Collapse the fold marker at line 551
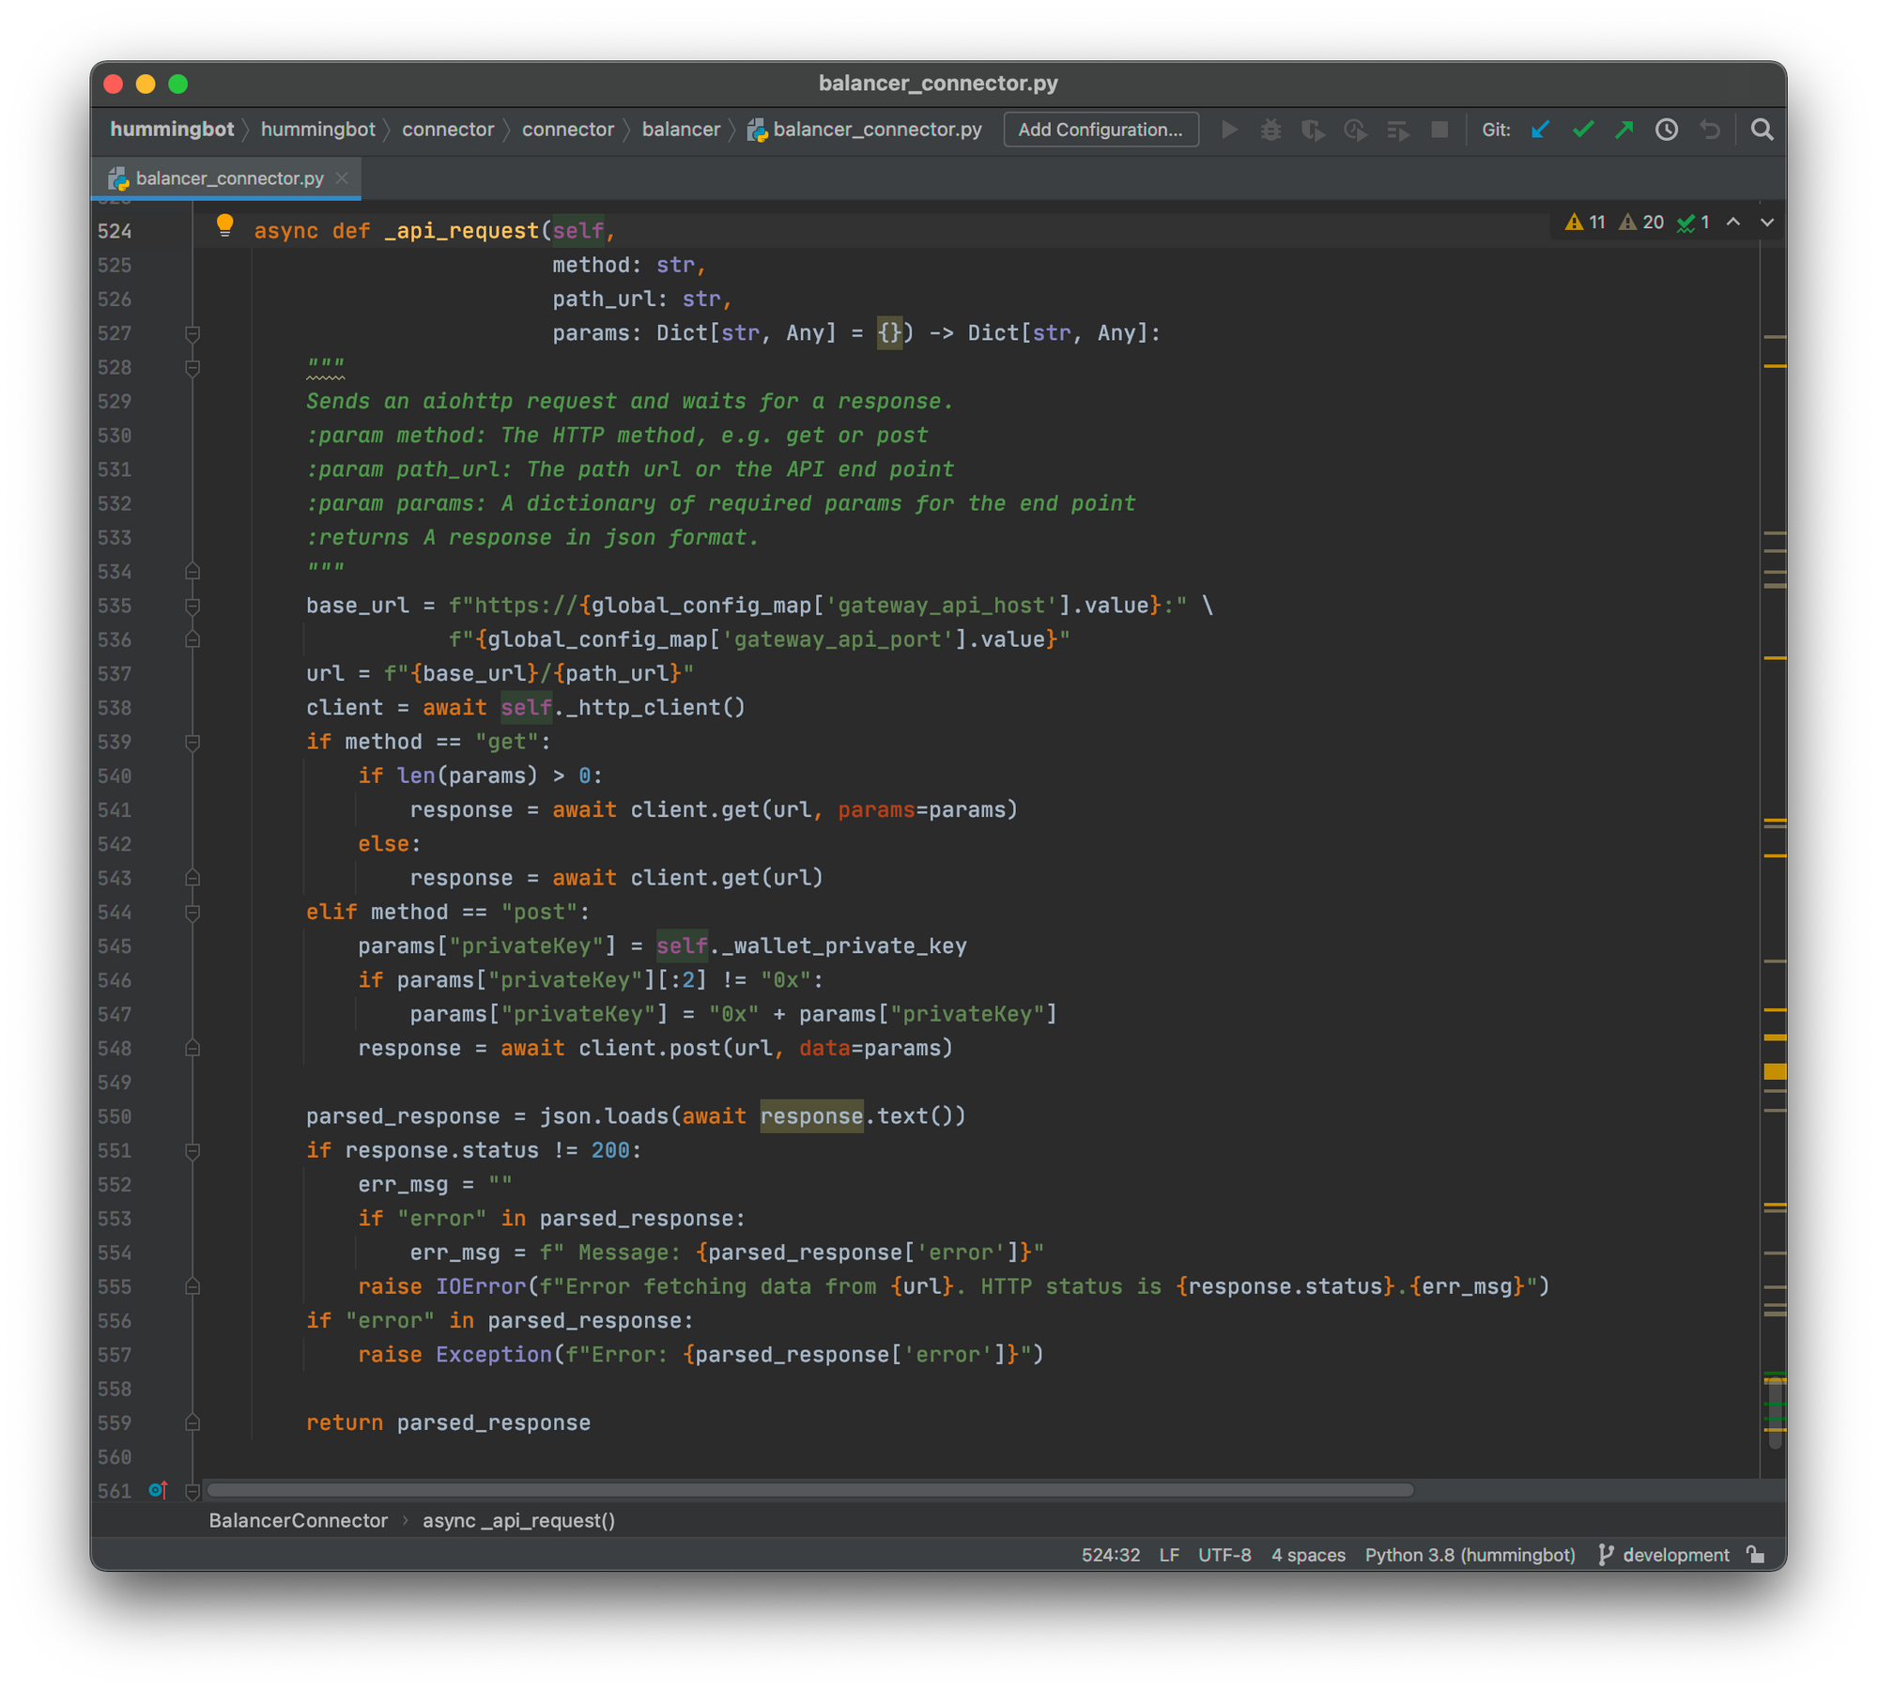 coord(192,1150)
